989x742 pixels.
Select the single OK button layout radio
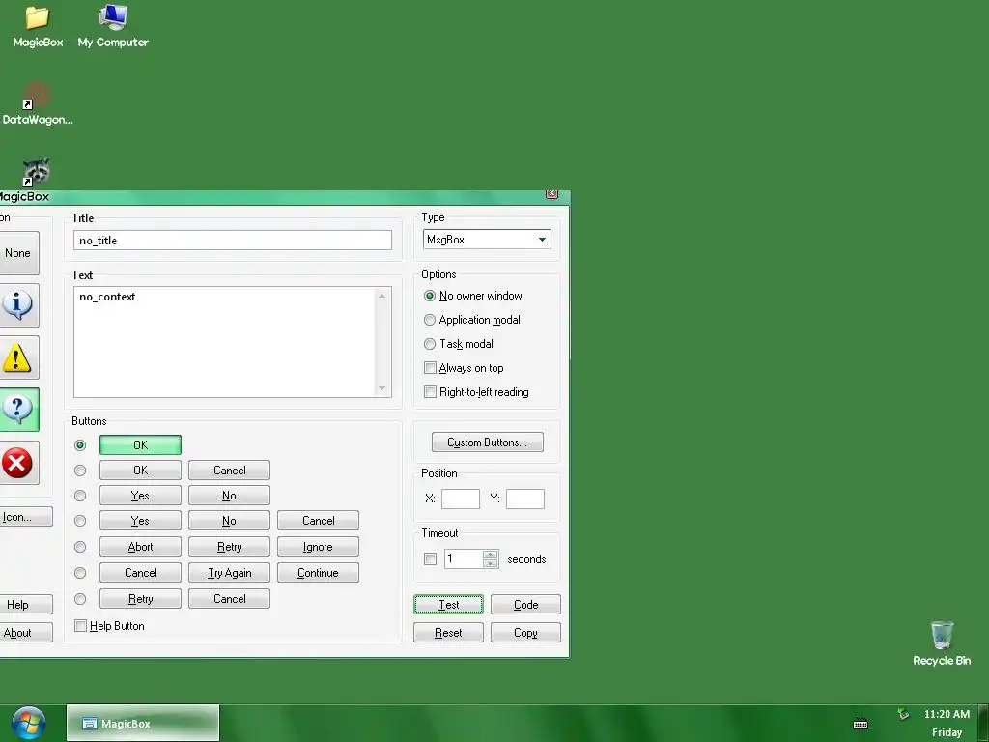80,445
